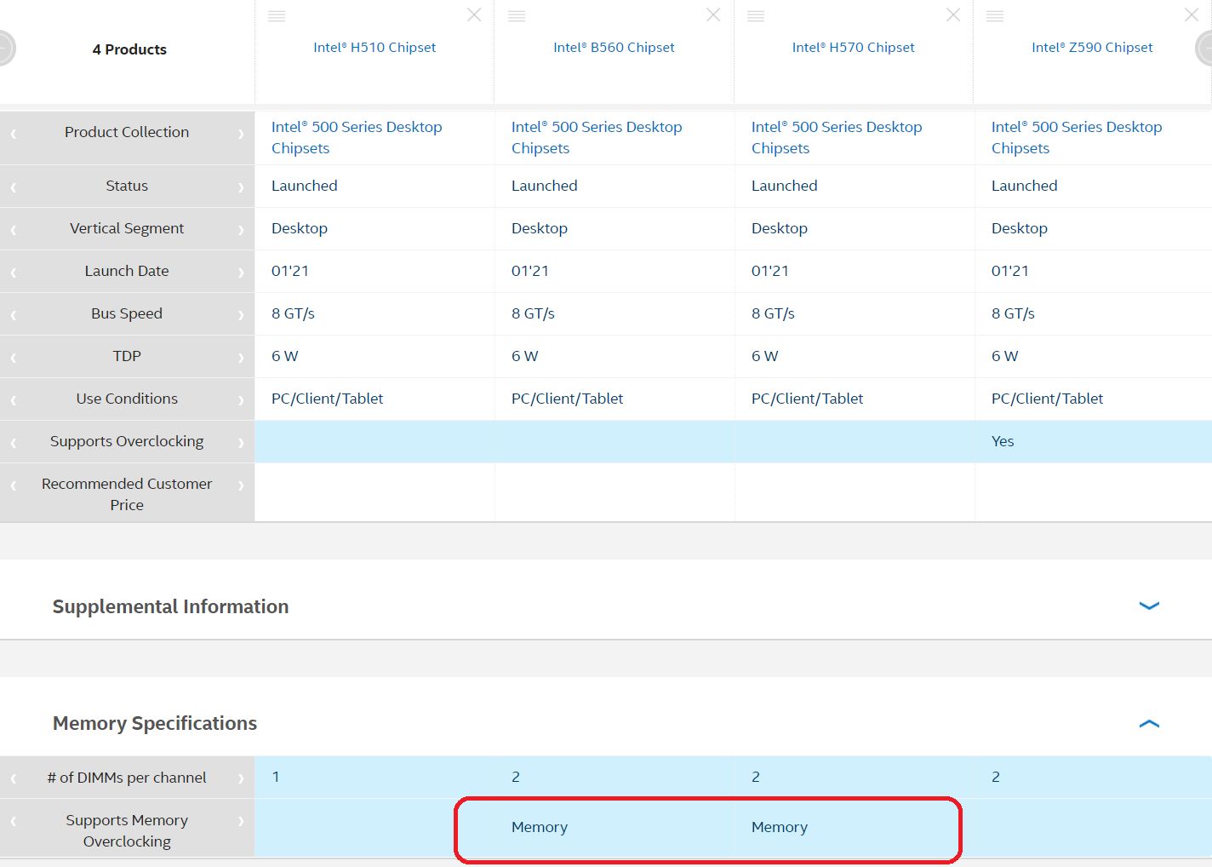The height and width of the screenshot is (867, 1212).
Task: Click the right chevron on Recommended Customer Price row
Action: coord(241,485)
